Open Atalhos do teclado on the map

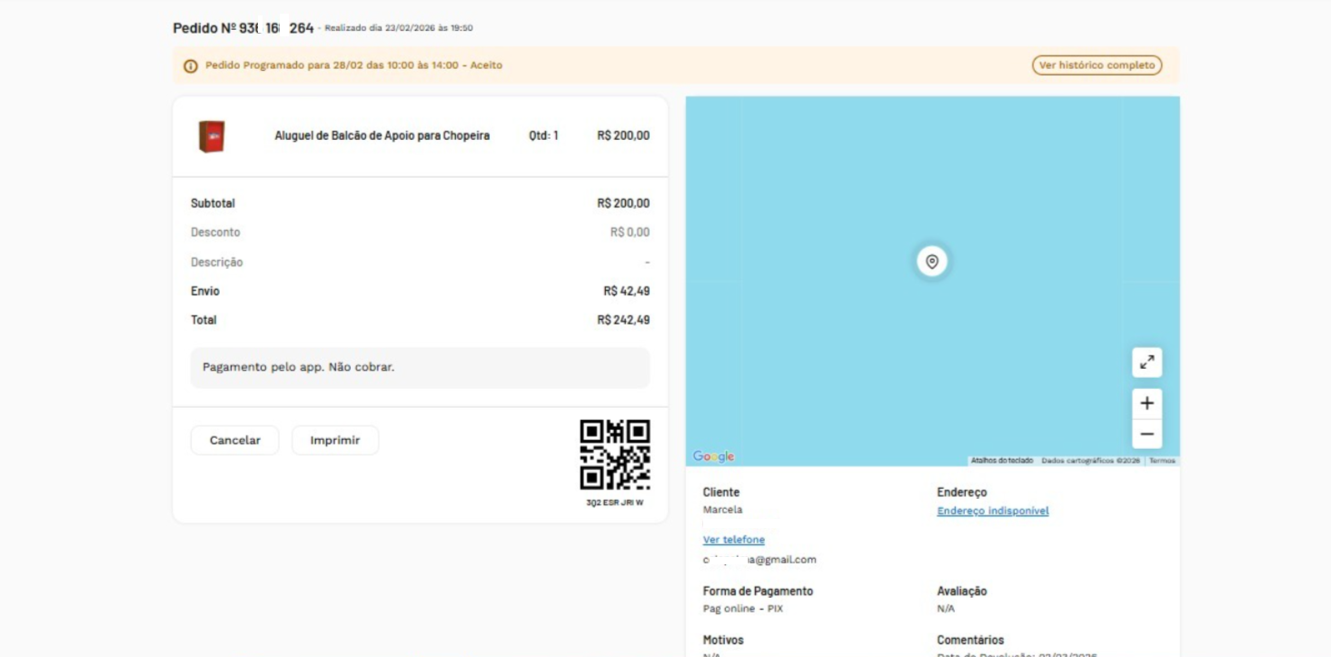[1002, 461]
